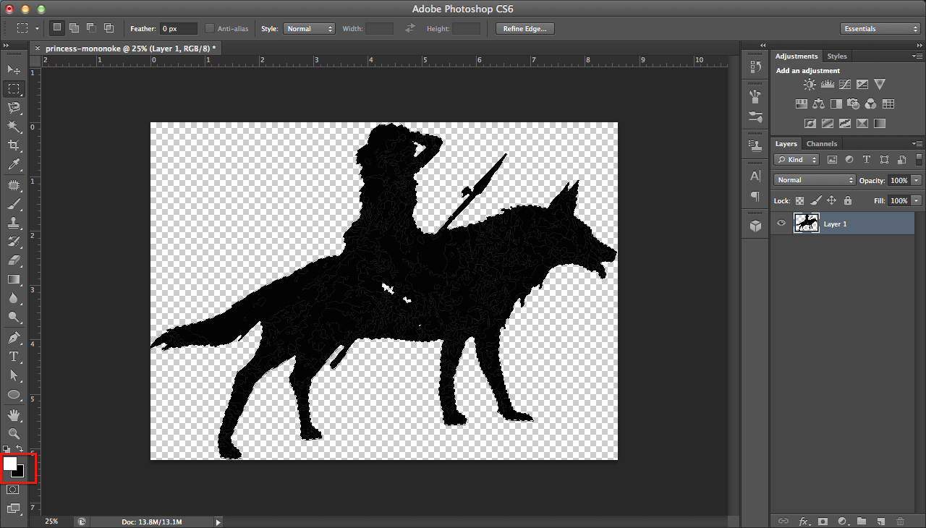The height and width of the screenshot is (528, 926).
Task: Open the Kind layer filter dropdown
Action: click(797, 159)
